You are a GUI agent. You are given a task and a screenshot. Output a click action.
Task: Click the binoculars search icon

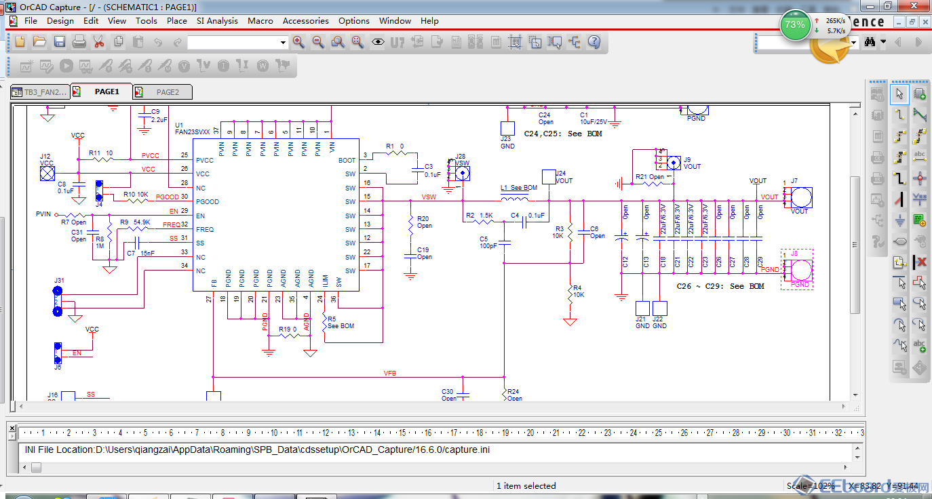coord(871,42)
